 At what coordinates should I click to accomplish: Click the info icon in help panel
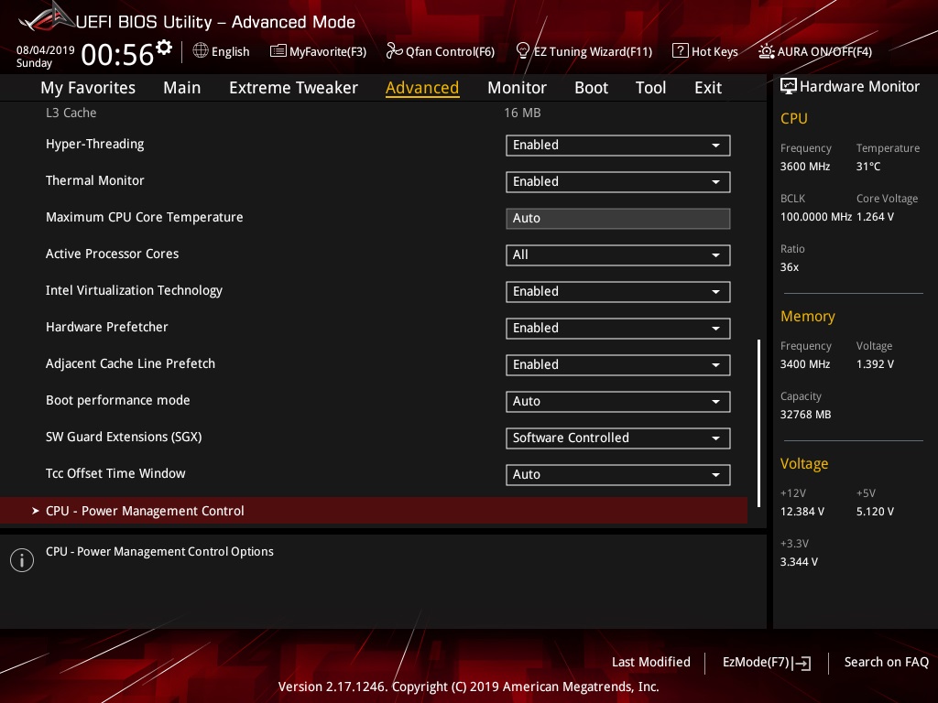[x=22, y=560]
